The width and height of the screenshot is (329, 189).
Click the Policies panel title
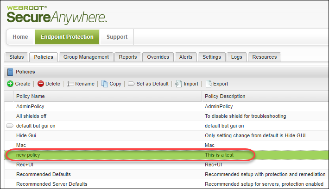click(x=25, y=72)
